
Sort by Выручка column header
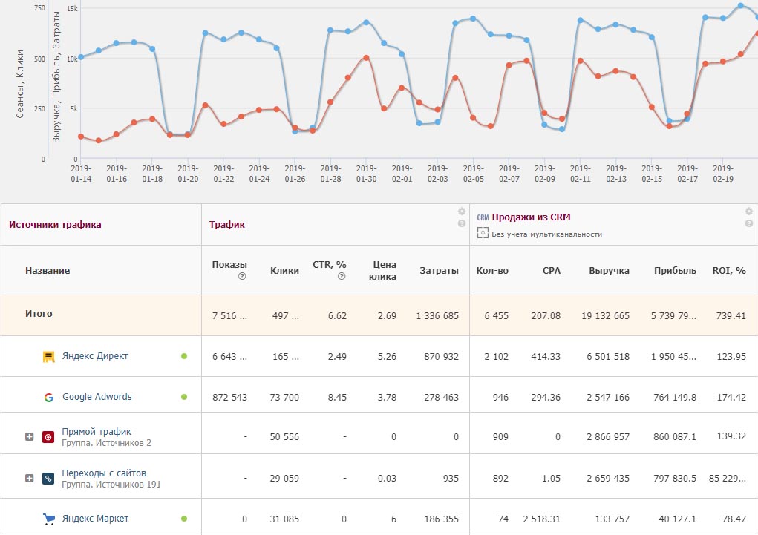pos(609,270)
